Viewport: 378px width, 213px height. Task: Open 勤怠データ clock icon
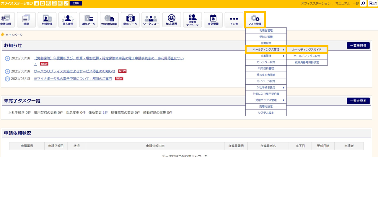coord(130,20)
